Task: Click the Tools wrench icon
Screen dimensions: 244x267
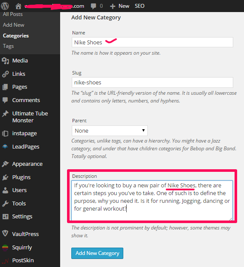Action: pyautogui.click(x=5, y=204)
